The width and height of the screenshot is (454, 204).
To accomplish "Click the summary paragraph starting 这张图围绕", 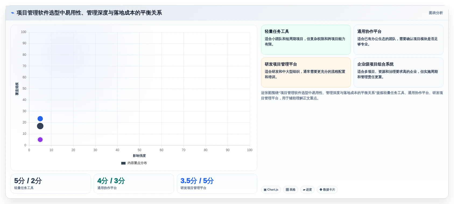I will 352,96.
